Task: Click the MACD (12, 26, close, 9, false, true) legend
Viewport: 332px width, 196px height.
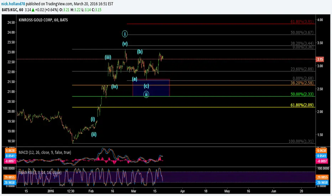Action: 45,153
